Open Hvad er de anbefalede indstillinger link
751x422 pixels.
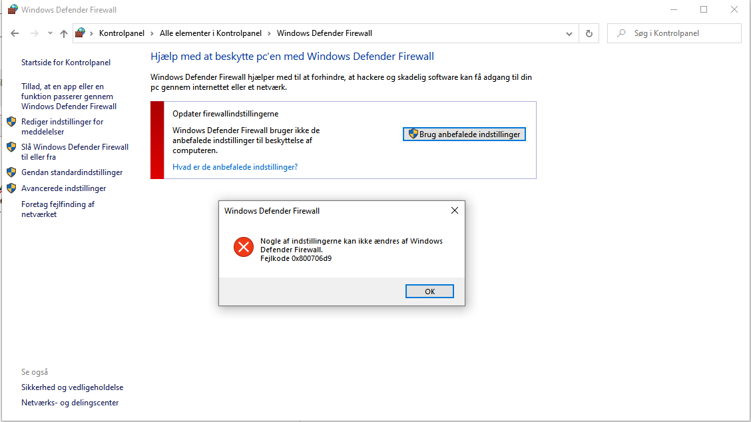point(234,166)
